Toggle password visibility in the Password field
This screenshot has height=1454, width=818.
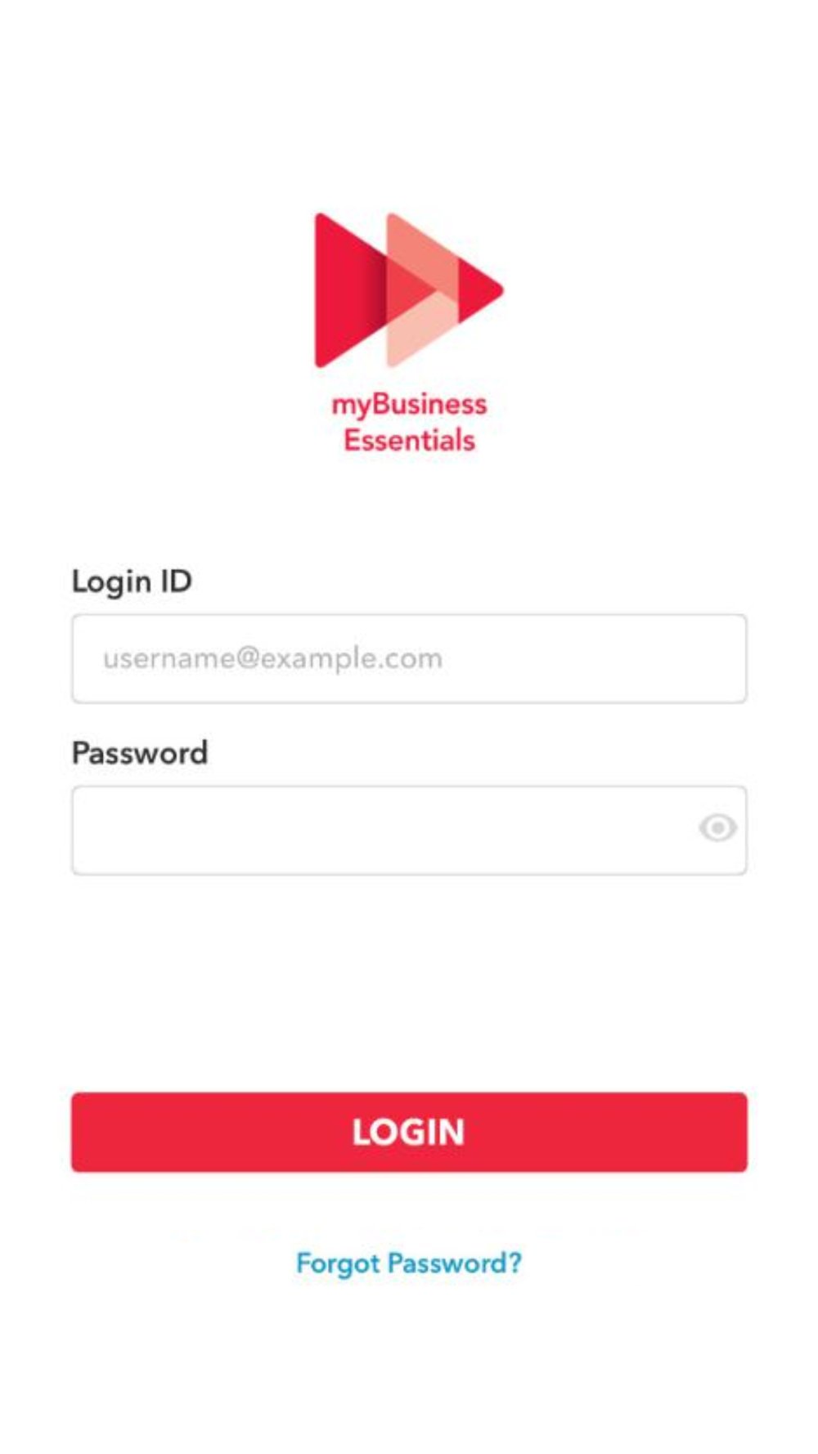coord(717,828)
